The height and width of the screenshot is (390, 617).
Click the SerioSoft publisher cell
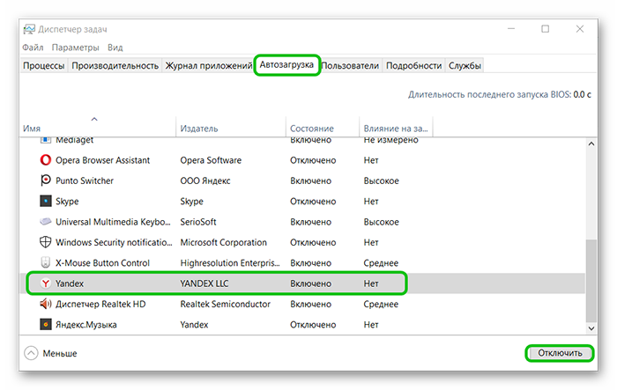pos(198,222)
